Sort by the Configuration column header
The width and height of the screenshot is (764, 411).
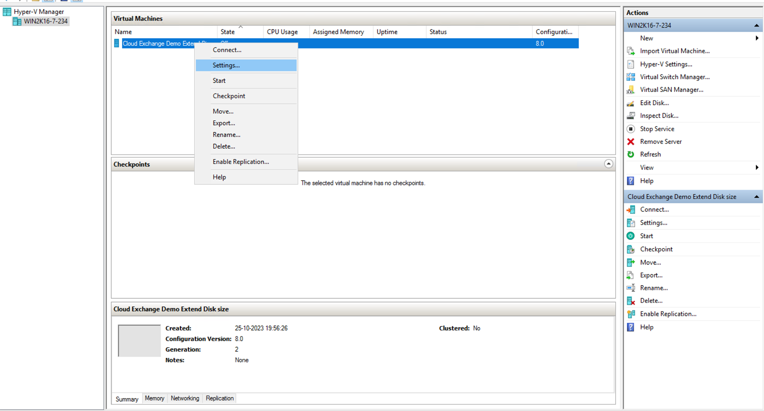pos(555,32)
